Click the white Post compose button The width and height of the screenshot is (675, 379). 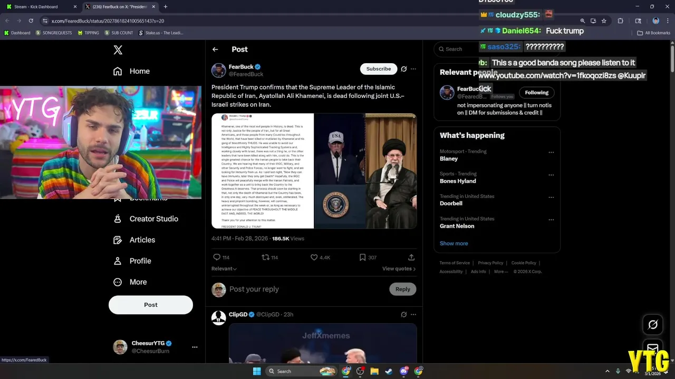[x=151, y=305]
